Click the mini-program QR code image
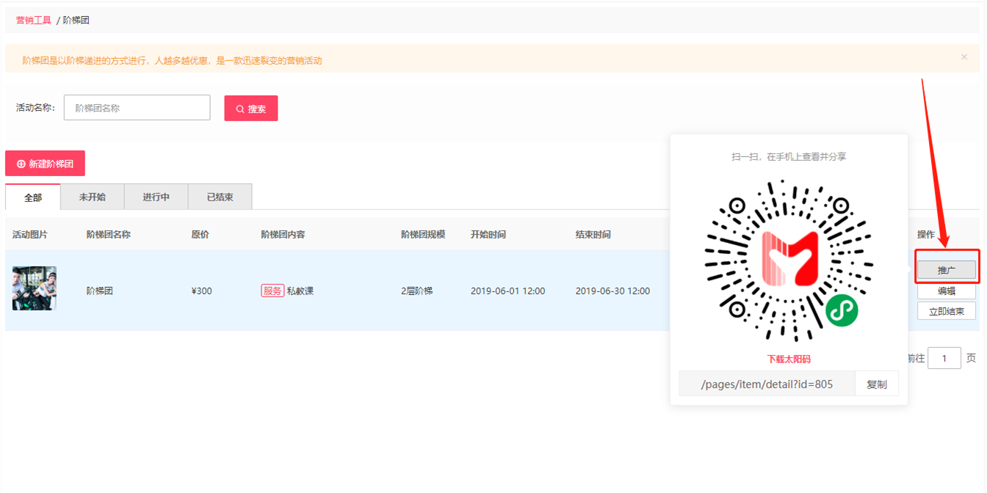 click(x=789, y=260)
